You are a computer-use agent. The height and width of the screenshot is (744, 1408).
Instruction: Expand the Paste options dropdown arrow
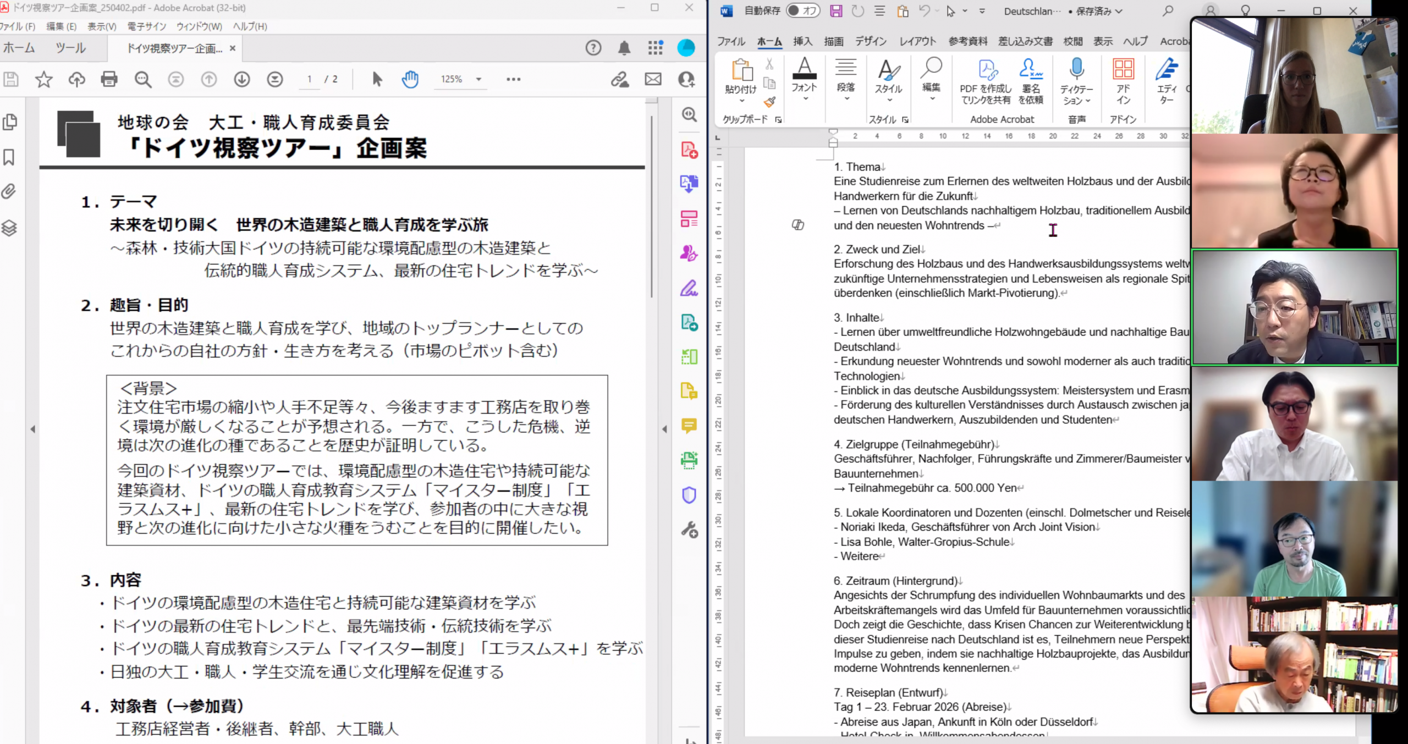click(x=741, y=101)
